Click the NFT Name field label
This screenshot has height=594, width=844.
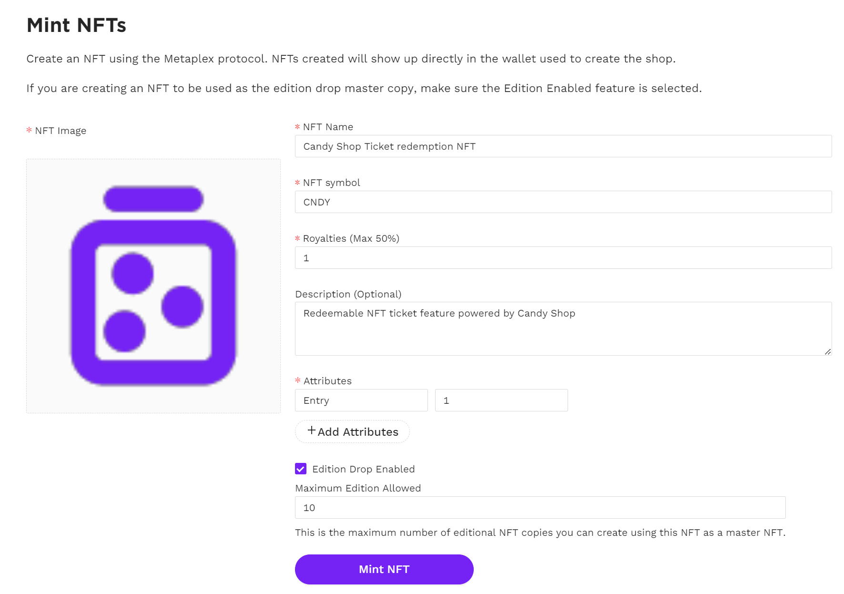[328, 127]
